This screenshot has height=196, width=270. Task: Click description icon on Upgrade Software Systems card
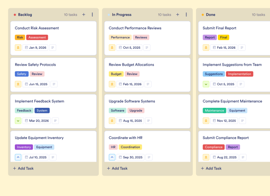pyautogui.click(x=148, y=120)
